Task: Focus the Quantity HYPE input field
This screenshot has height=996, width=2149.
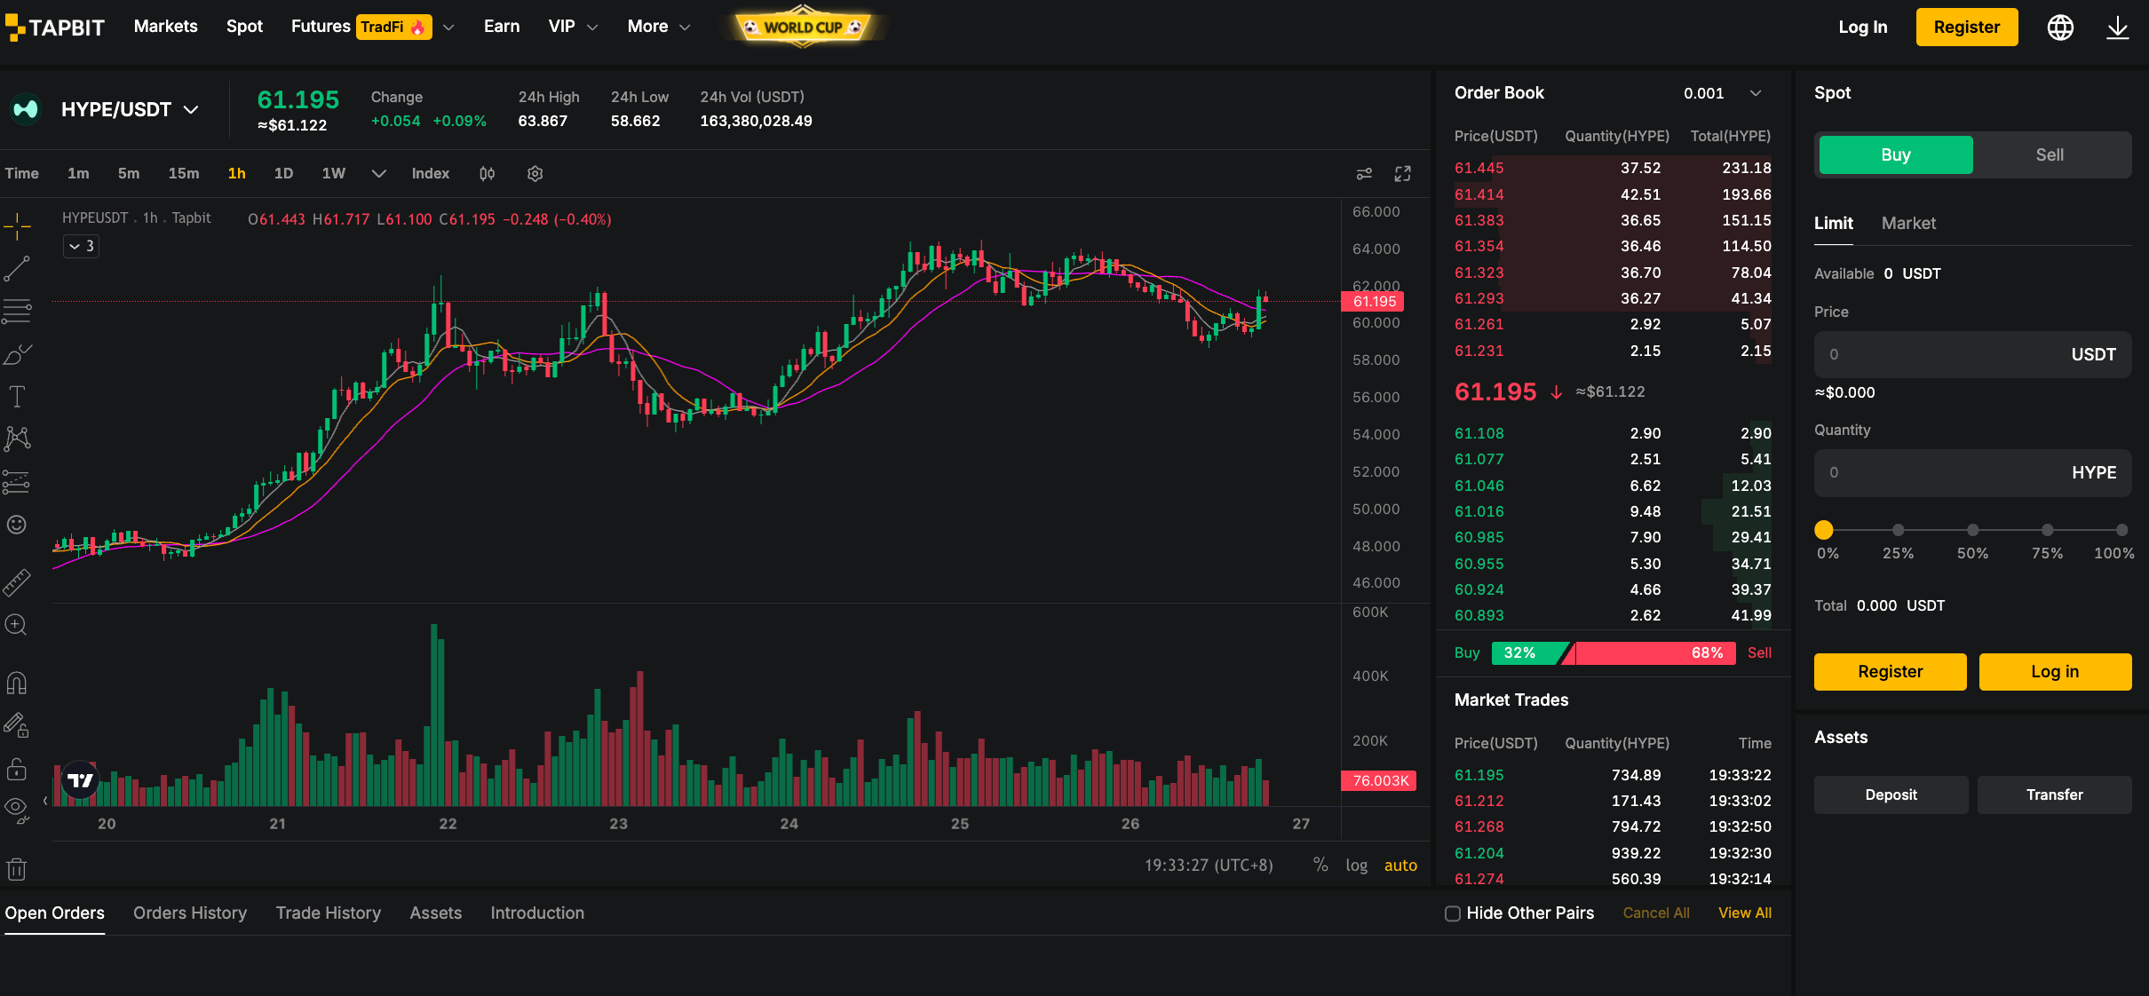Action: point(1973,473)
